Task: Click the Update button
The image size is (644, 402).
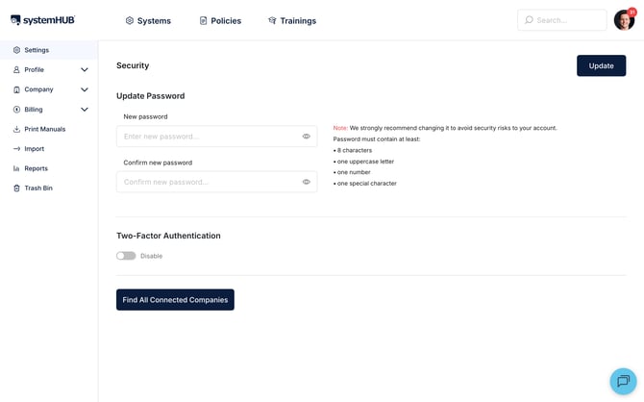Action: (x=601, y=65)
